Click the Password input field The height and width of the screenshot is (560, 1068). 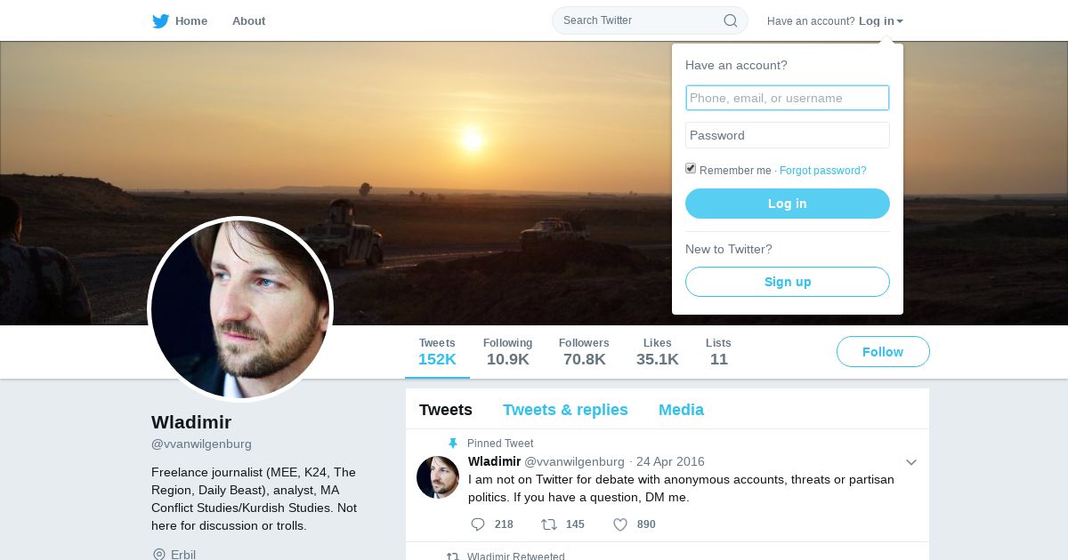coord(788,135)
